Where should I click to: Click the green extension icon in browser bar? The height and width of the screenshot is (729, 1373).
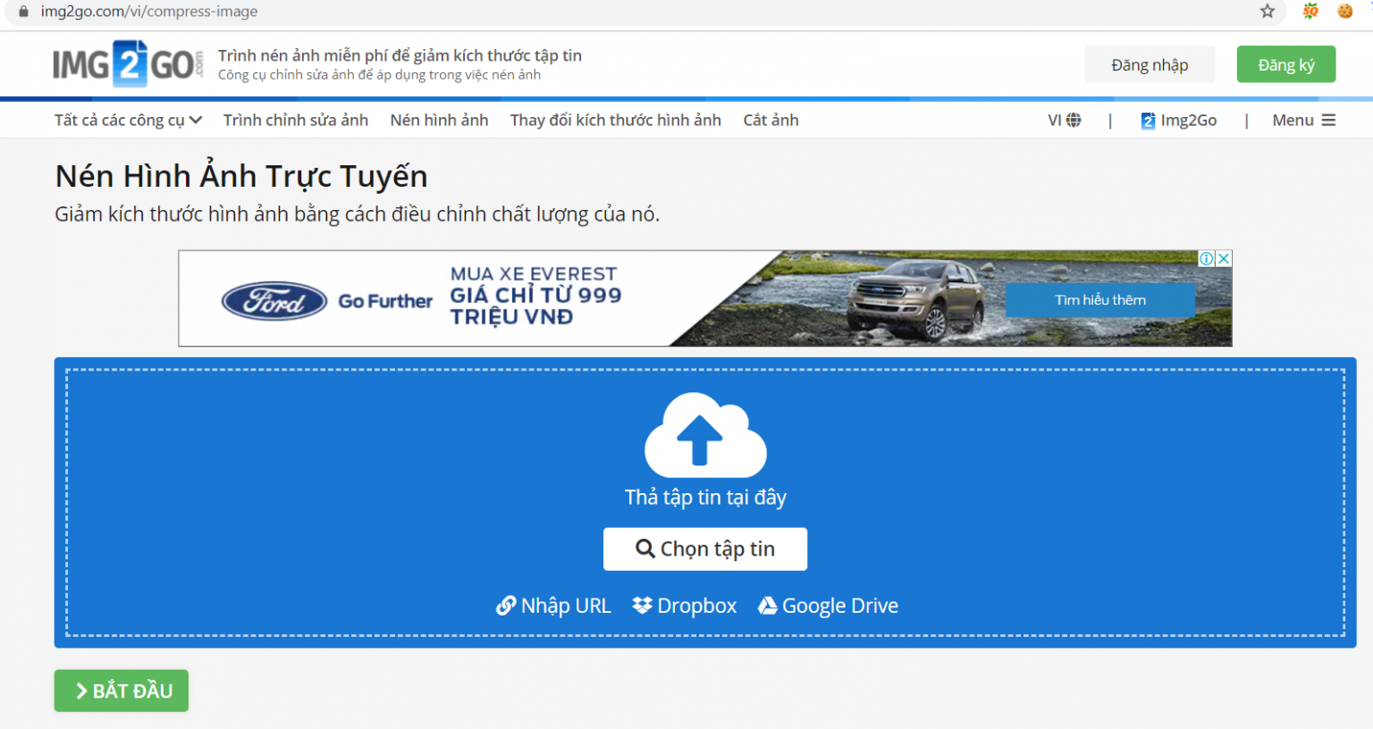(x=1310, y=12)
